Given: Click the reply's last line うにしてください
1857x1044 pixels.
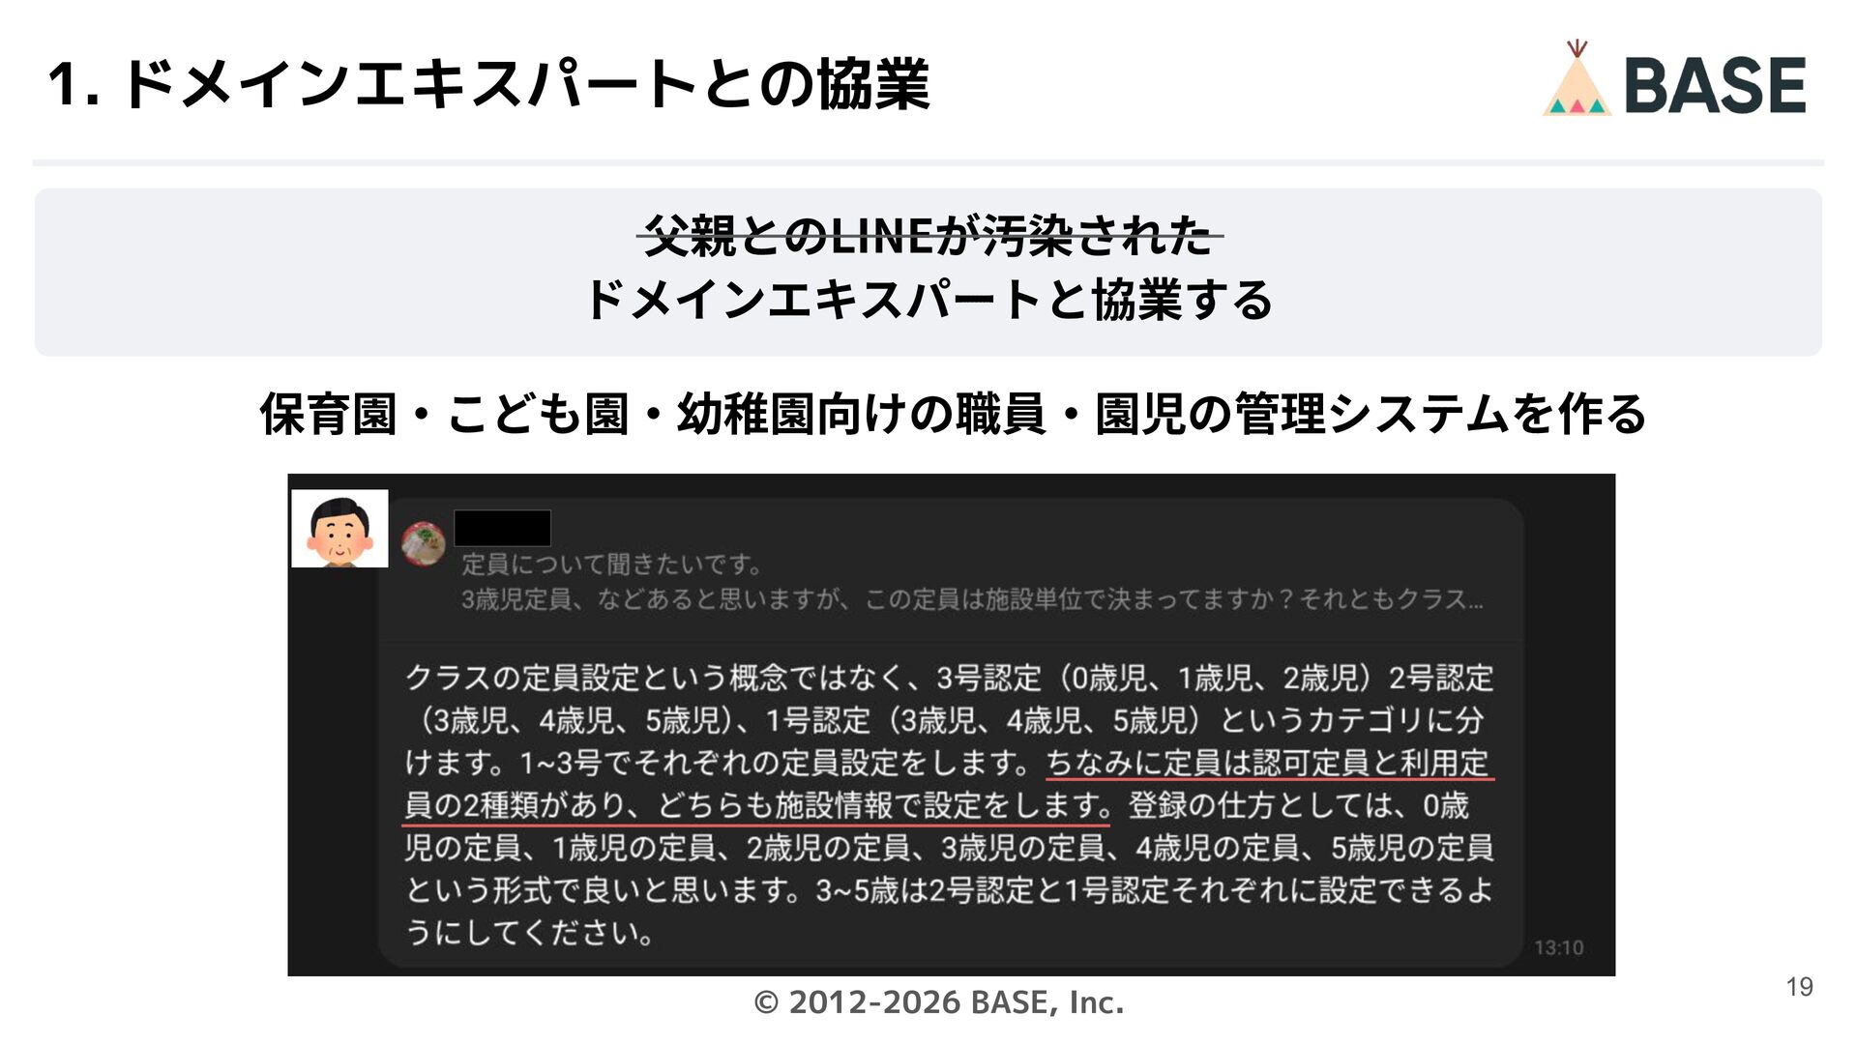Looking at the screenshot, I should click(530, 933).
